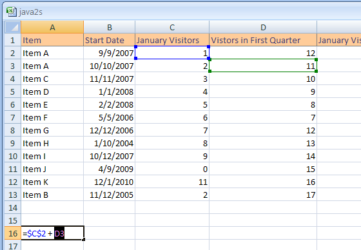Image resolution: width=361 pixels, height=250 pixels.
Task: Click the 'Item H' cell
Action: [52, 144]
